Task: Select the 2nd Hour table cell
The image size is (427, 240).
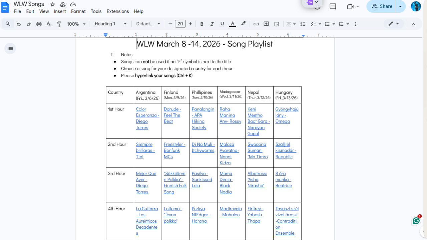Action: coord(120,153)
